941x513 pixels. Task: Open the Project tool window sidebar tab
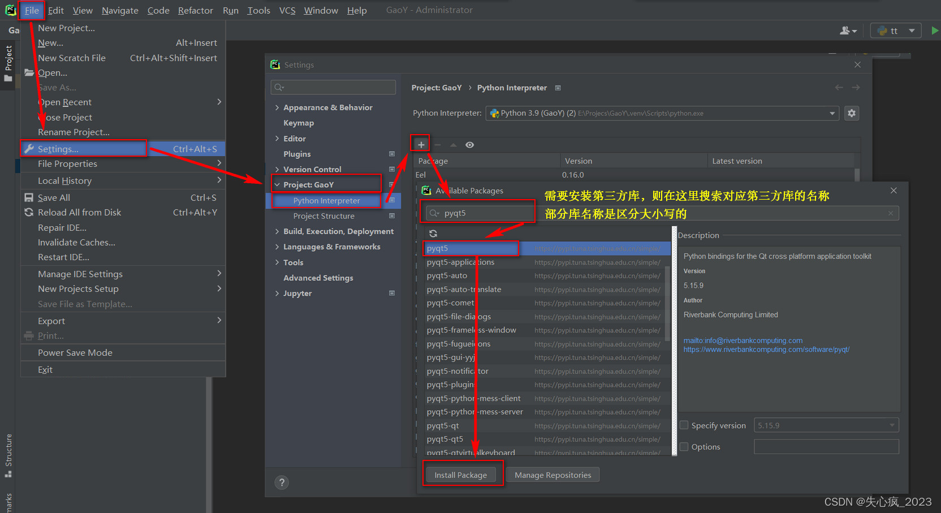8,63
